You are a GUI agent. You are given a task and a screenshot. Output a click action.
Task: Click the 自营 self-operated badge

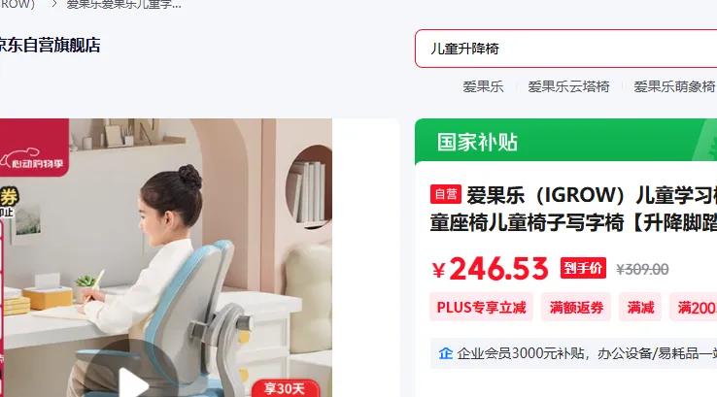[x=445, y=194]
